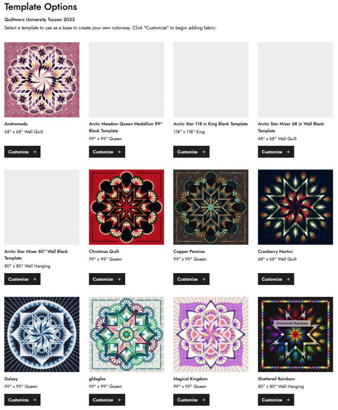Click the Arctic Star 118 in King Blank Template title
This screenshot has height=410, width=338.
click(x=210, y=124)
